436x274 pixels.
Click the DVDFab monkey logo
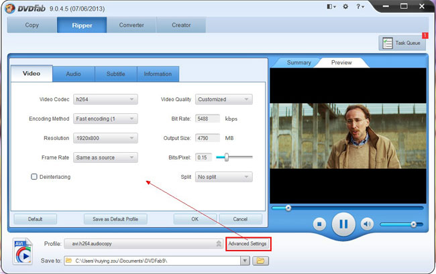(10, 8)
